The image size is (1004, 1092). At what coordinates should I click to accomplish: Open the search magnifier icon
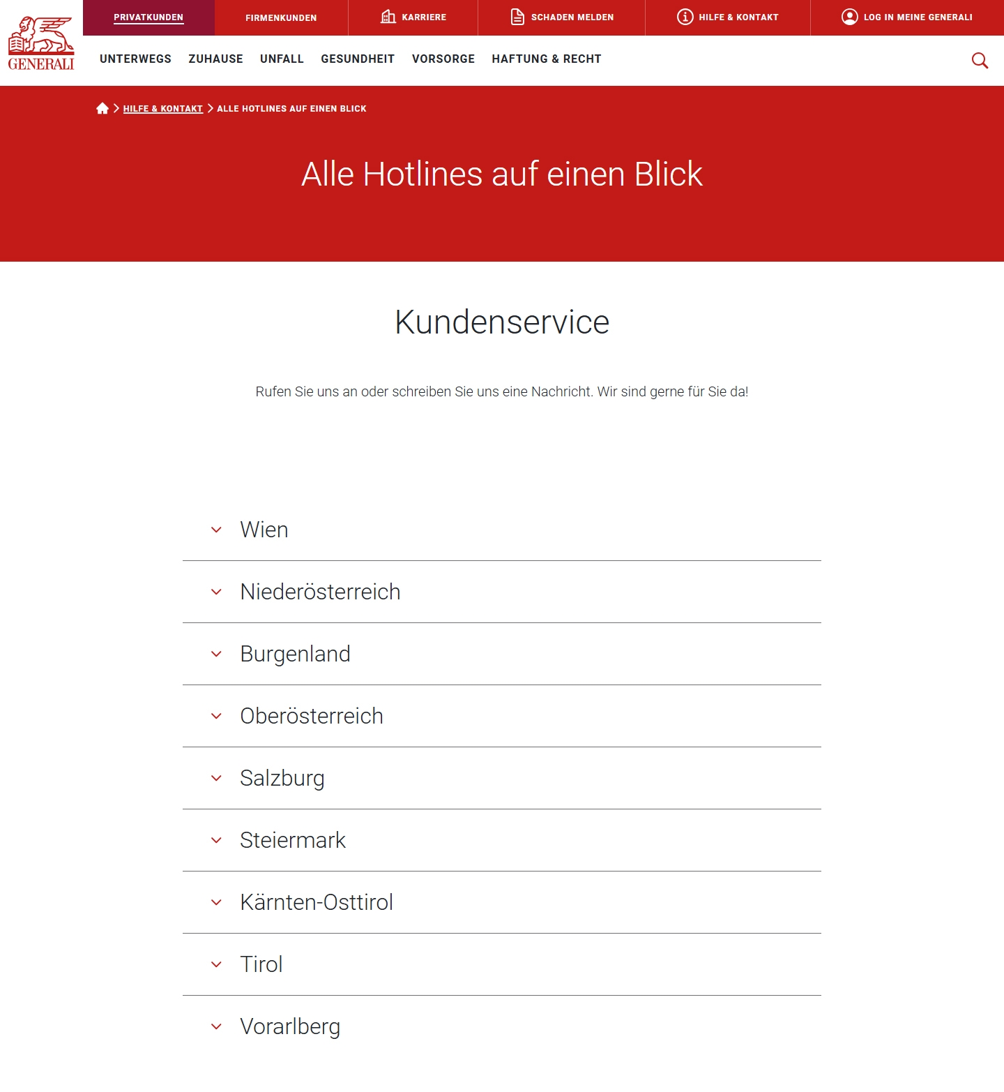(x=980, y=61)
